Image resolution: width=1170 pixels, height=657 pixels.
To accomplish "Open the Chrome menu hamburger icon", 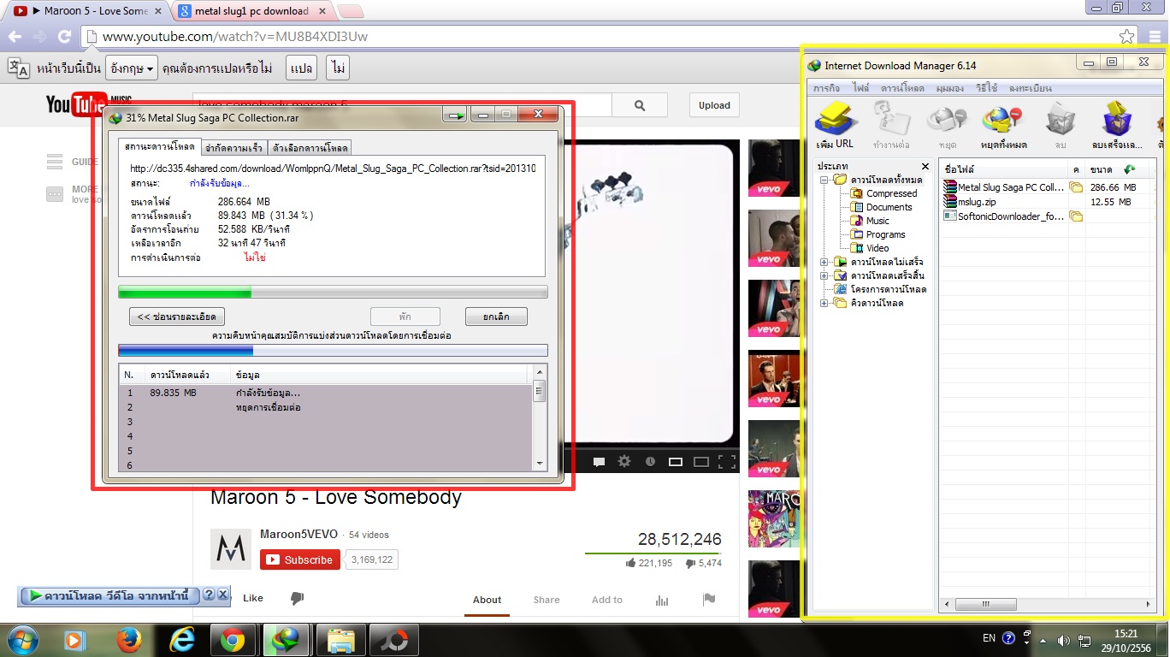I will pos(1155,37).
